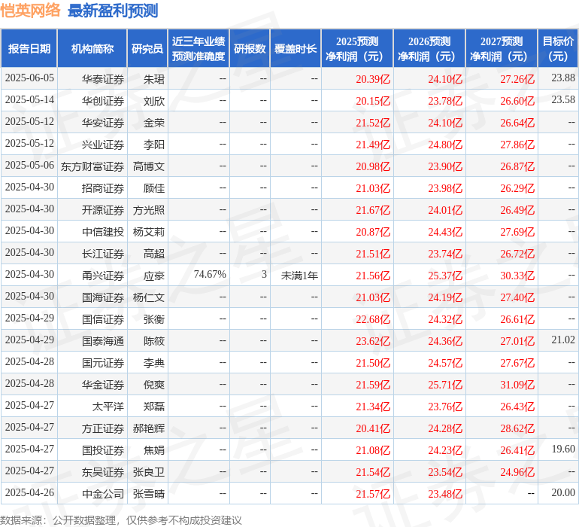579x527 pixels.
Task: Open the 华泰证券 institution entry
Action: tap(103, 78)
